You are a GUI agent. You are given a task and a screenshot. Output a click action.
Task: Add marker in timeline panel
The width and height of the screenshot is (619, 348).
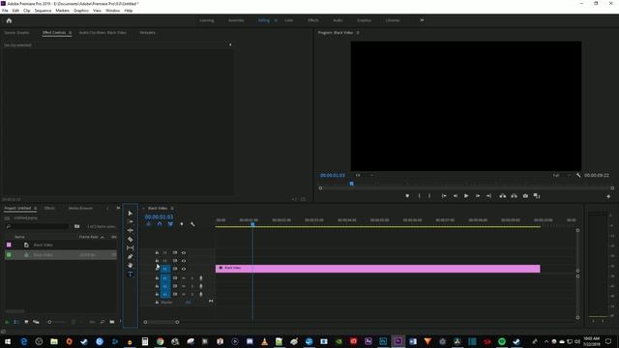click(x=182, y=224)
